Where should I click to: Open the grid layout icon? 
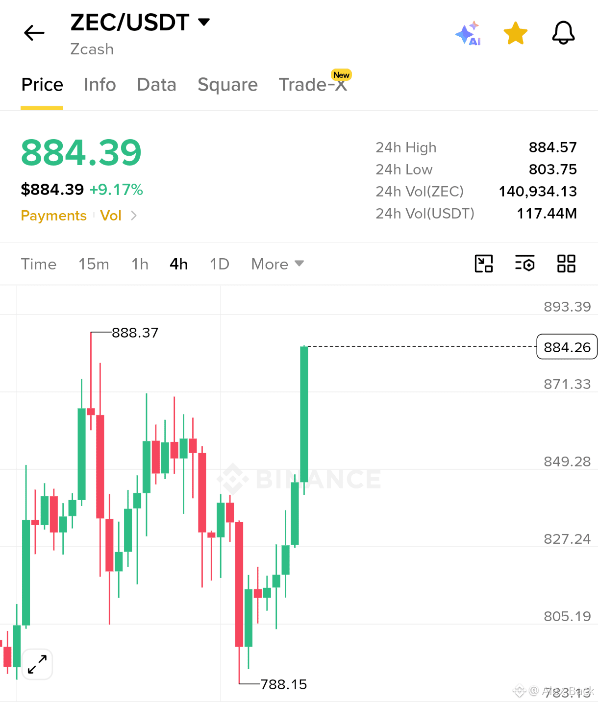click(566, 264)
